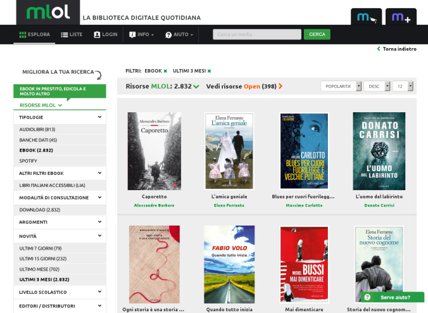This screenshot has height=313, width=428.
Task: Click Risorse MLOL: 2.832 heading
Action: click(x=158, y=86)
